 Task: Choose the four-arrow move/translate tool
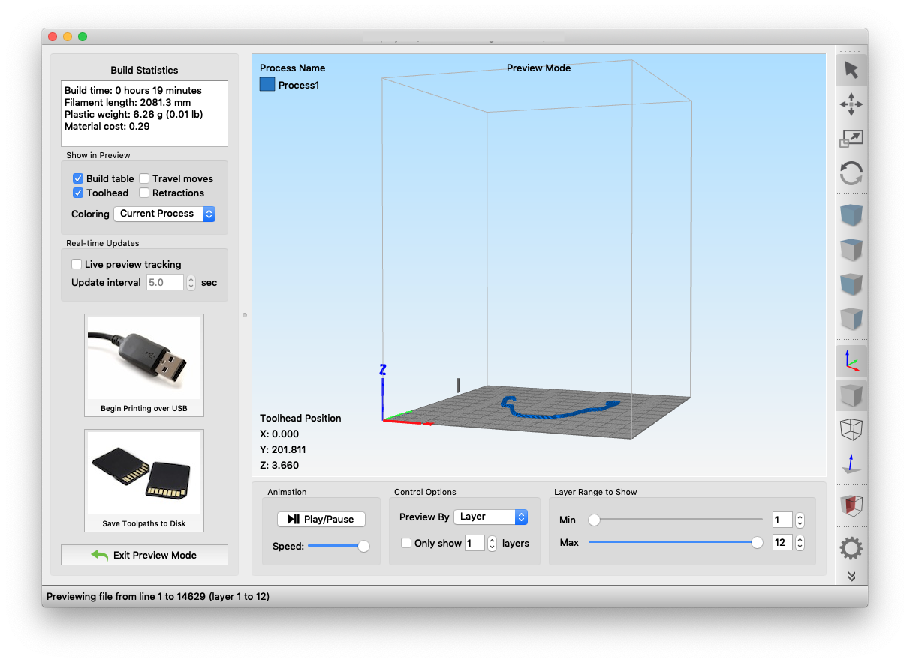(851, 104)
